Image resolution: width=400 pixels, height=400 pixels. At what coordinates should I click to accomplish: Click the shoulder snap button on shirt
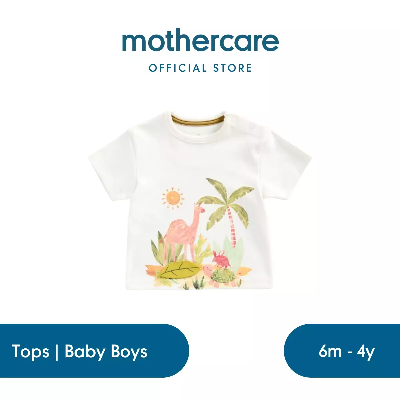[251, 126]
